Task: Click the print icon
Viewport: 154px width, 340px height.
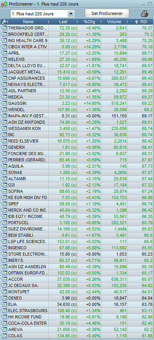Action: point(145,14)
